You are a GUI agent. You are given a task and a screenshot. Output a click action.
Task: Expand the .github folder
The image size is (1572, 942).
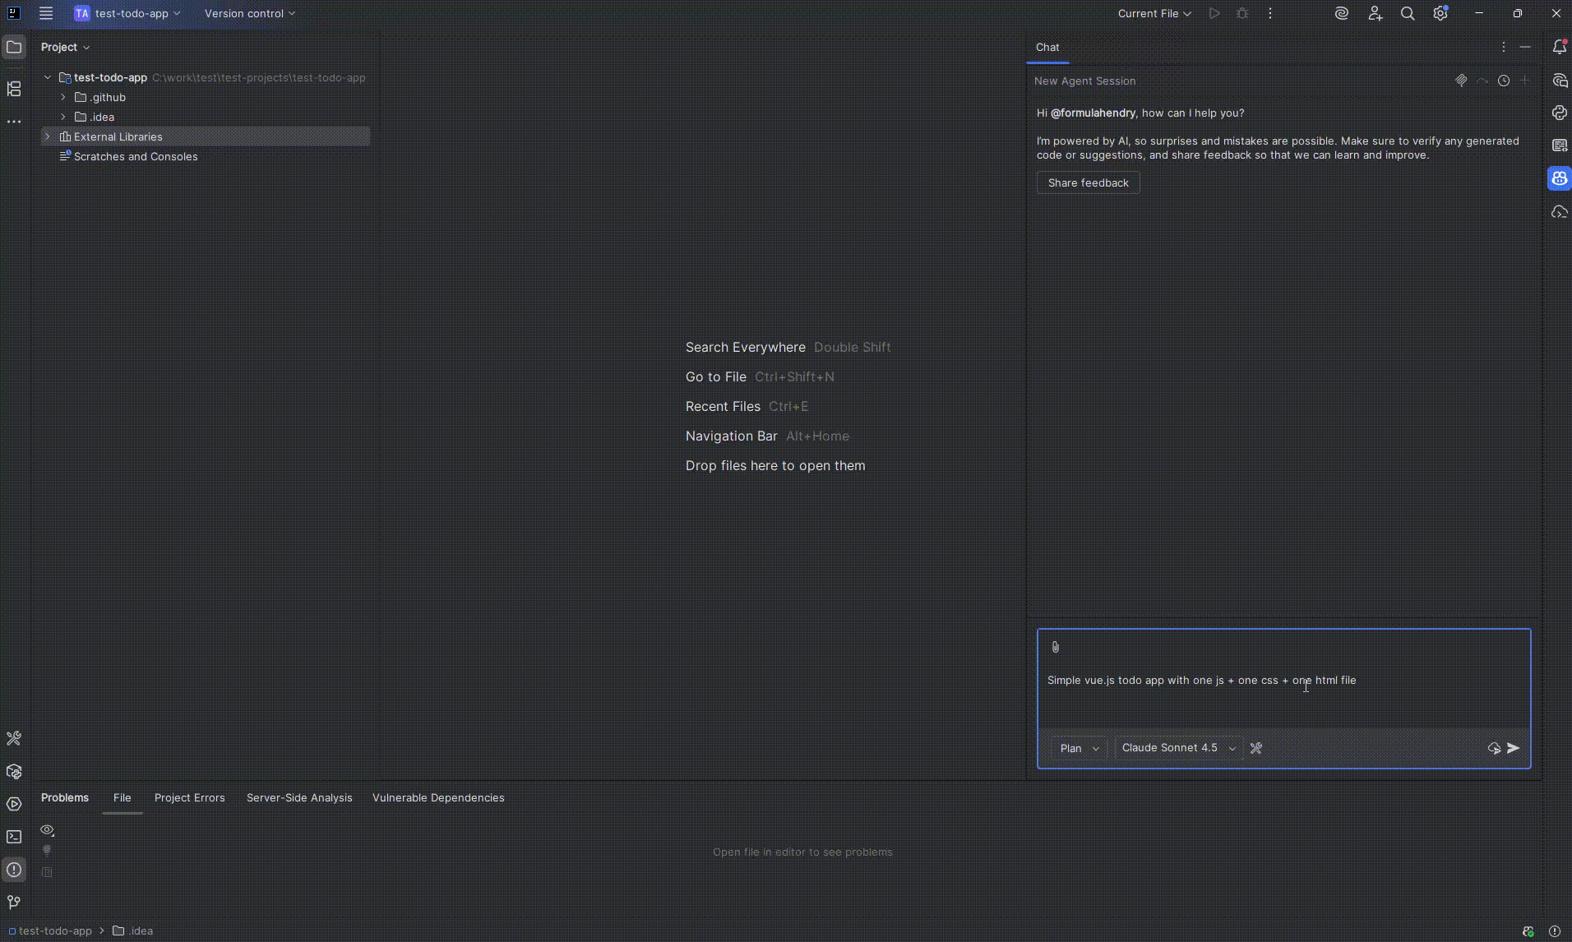click(63, 97)
